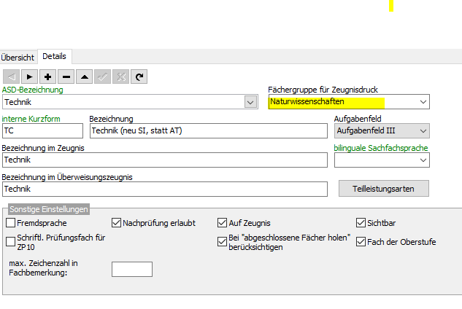This screenshot has width=462, height=309.
Task: Enable the Fremdsprache checkbox
Action: tap(10, 223)
